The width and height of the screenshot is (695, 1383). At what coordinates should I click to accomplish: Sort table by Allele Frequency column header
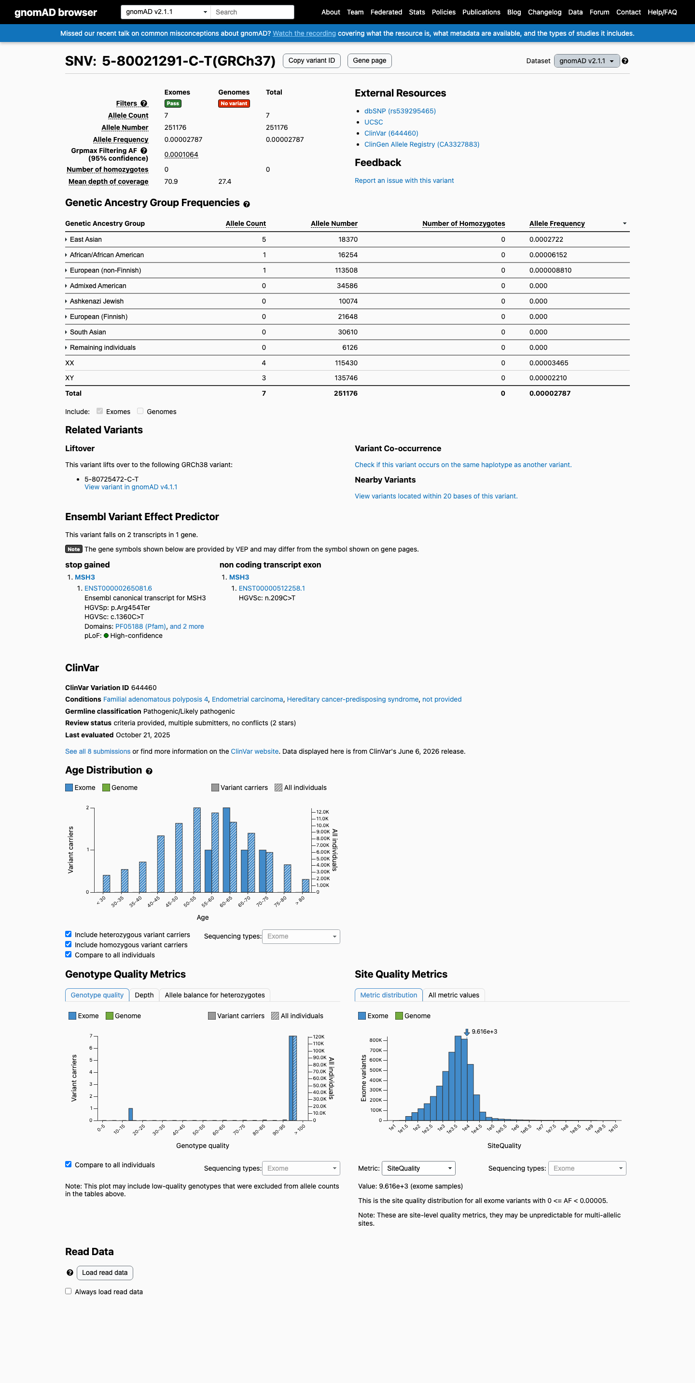click(557, 224)
